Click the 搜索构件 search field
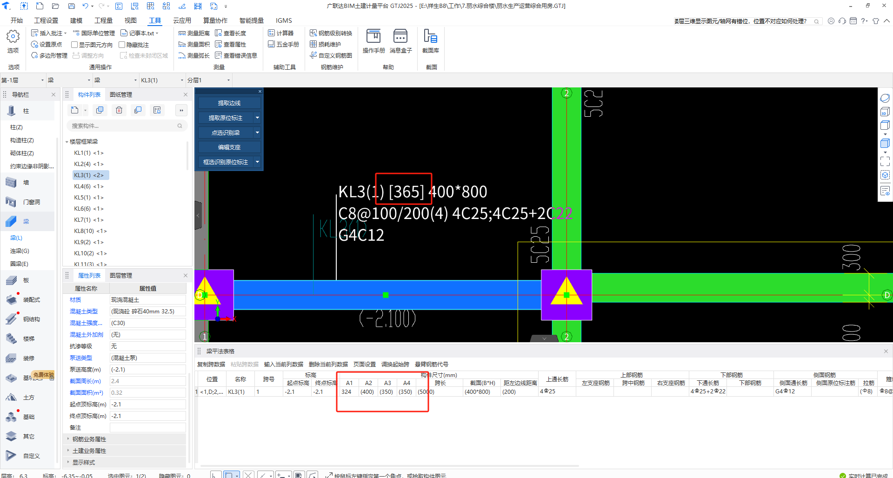Image resolution: width=893 pixels, height=478 pixels. tap(127, 126)
